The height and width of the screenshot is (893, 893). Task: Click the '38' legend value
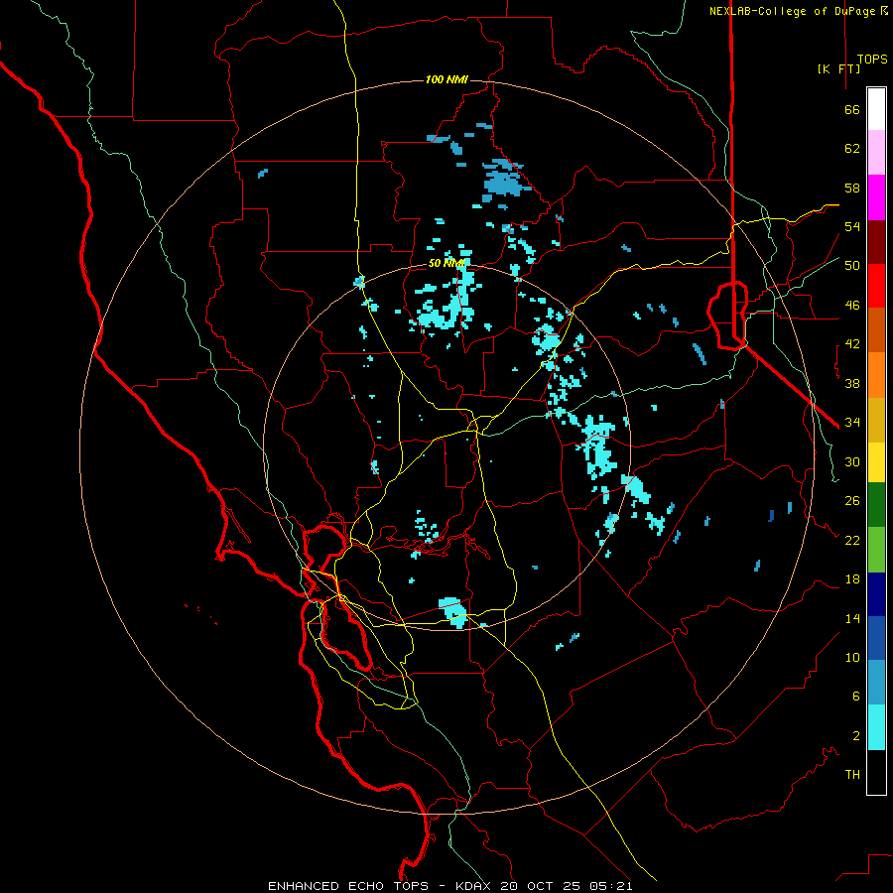pos(852,383)
